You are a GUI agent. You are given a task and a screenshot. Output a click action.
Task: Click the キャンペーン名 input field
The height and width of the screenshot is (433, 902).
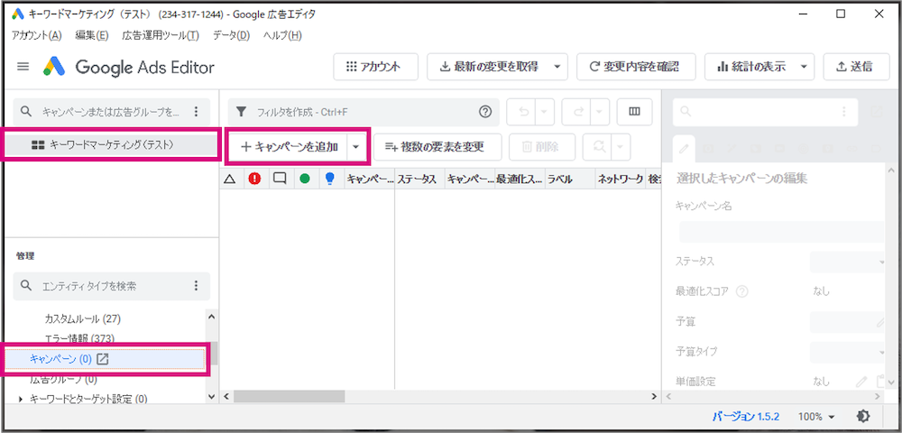782,232
